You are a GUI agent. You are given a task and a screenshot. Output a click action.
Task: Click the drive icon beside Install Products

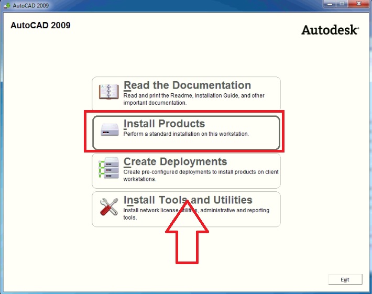(x=109, y=130)
